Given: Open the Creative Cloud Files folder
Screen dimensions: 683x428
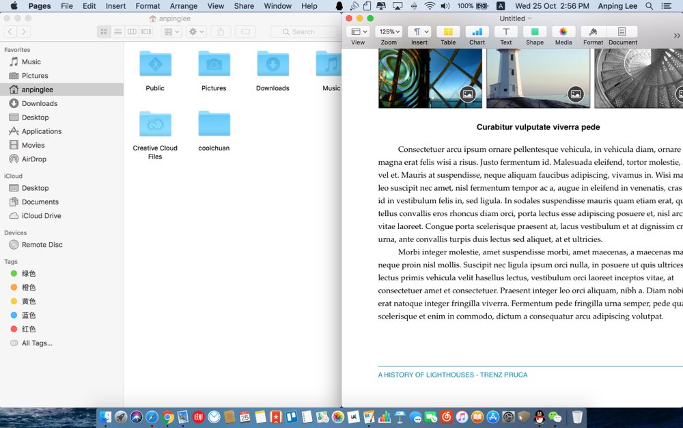Looking at the screenshot, I should click(155, 125).
